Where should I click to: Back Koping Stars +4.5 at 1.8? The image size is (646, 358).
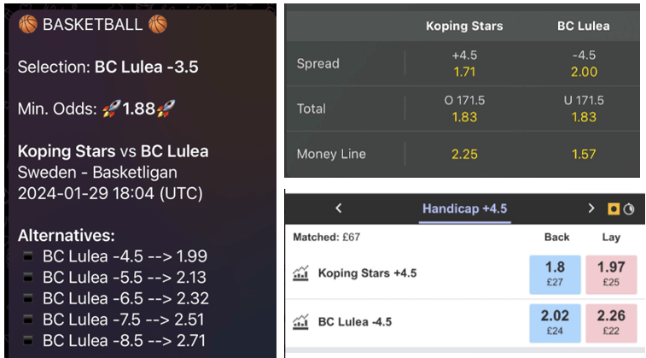(x=555, y=274)
